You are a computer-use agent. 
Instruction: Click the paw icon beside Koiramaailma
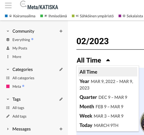click(11, 16)
